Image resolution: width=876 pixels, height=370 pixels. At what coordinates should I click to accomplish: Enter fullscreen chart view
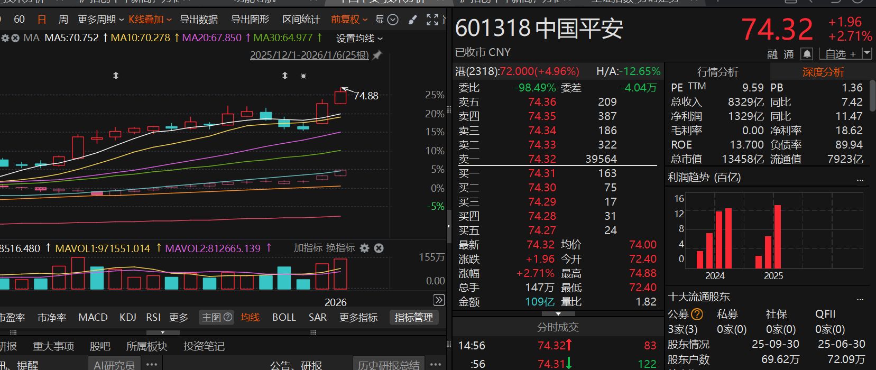tap(432, 20)
